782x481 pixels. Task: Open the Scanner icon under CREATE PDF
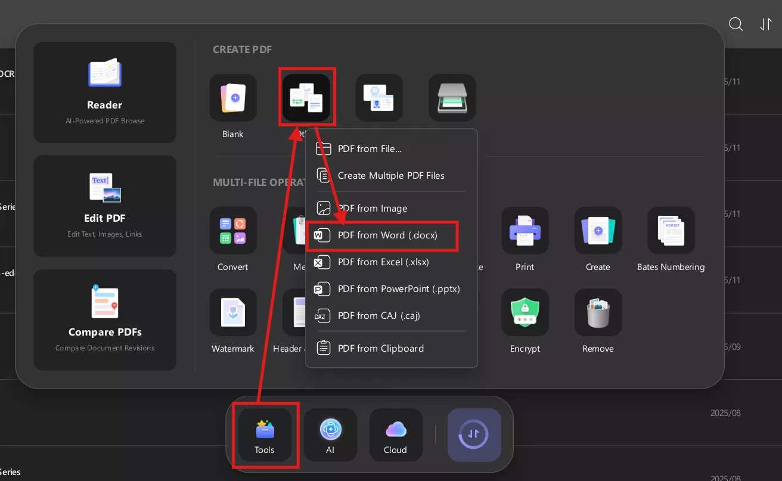coord(452,98)
